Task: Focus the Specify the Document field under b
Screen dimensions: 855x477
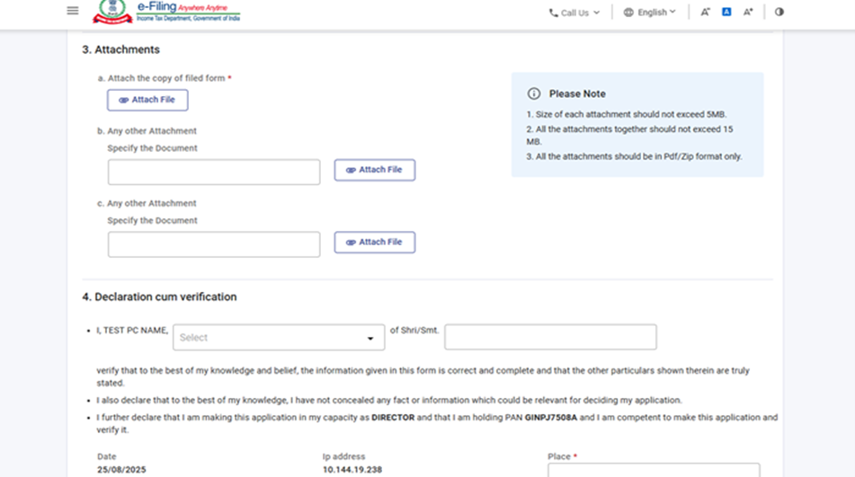Action: 214,172
